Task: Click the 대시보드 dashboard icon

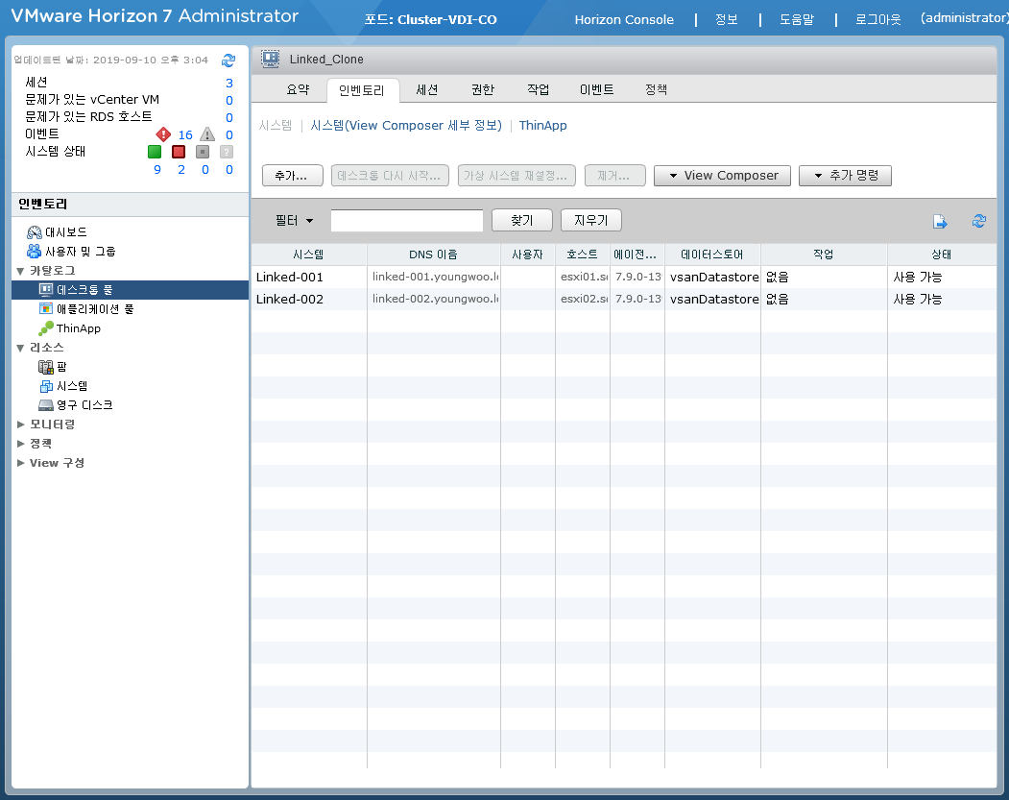Action: pyautogui.click(x=35, y=232)
